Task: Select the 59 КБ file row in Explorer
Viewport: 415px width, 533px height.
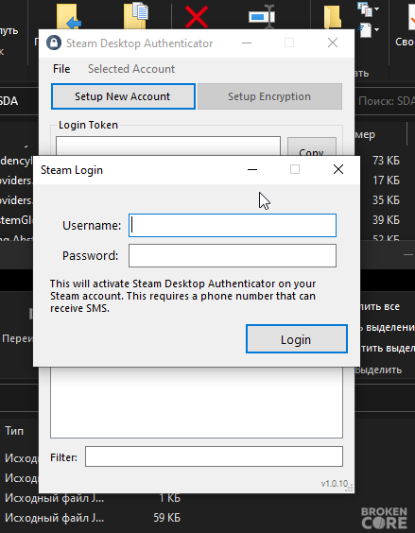Action: (92, 518)
